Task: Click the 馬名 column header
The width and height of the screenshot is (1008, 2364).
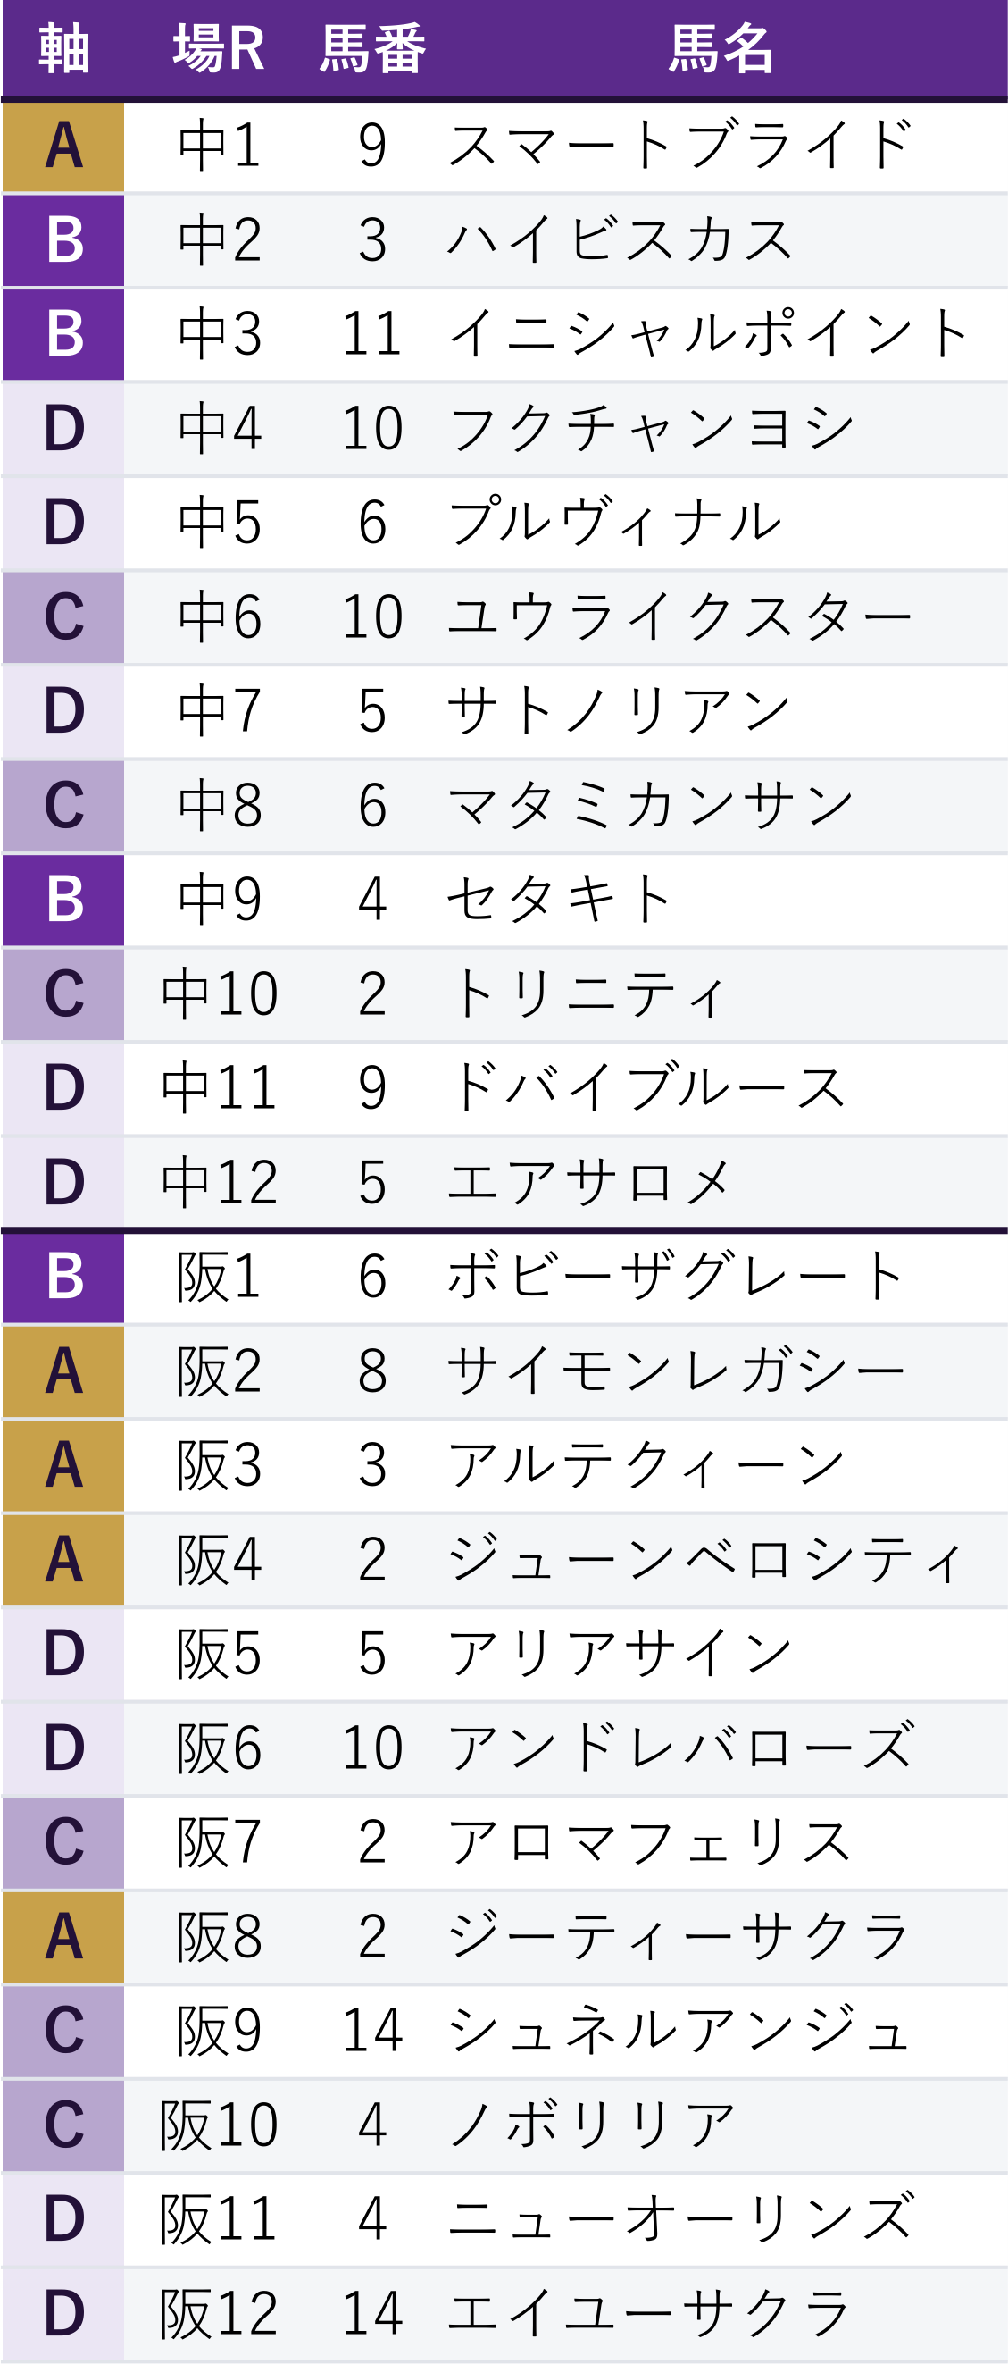Action: 721,48
